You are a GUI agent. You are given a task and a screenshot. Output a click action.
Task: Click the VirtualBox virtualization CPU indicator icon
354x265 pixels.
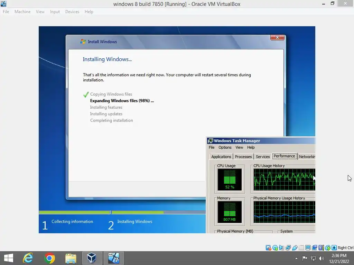pyautogui.click(x=321, y=248)
